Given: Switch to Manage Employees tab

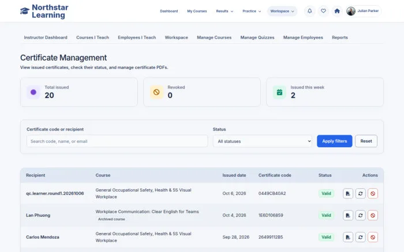Looking at the screenshot, I should [303, 37].
